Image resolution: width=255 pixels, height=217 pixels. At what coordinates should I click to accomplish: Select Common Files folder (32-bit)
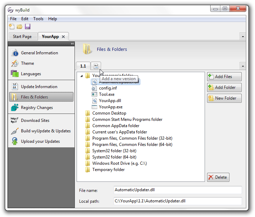[x=132, y=138]
